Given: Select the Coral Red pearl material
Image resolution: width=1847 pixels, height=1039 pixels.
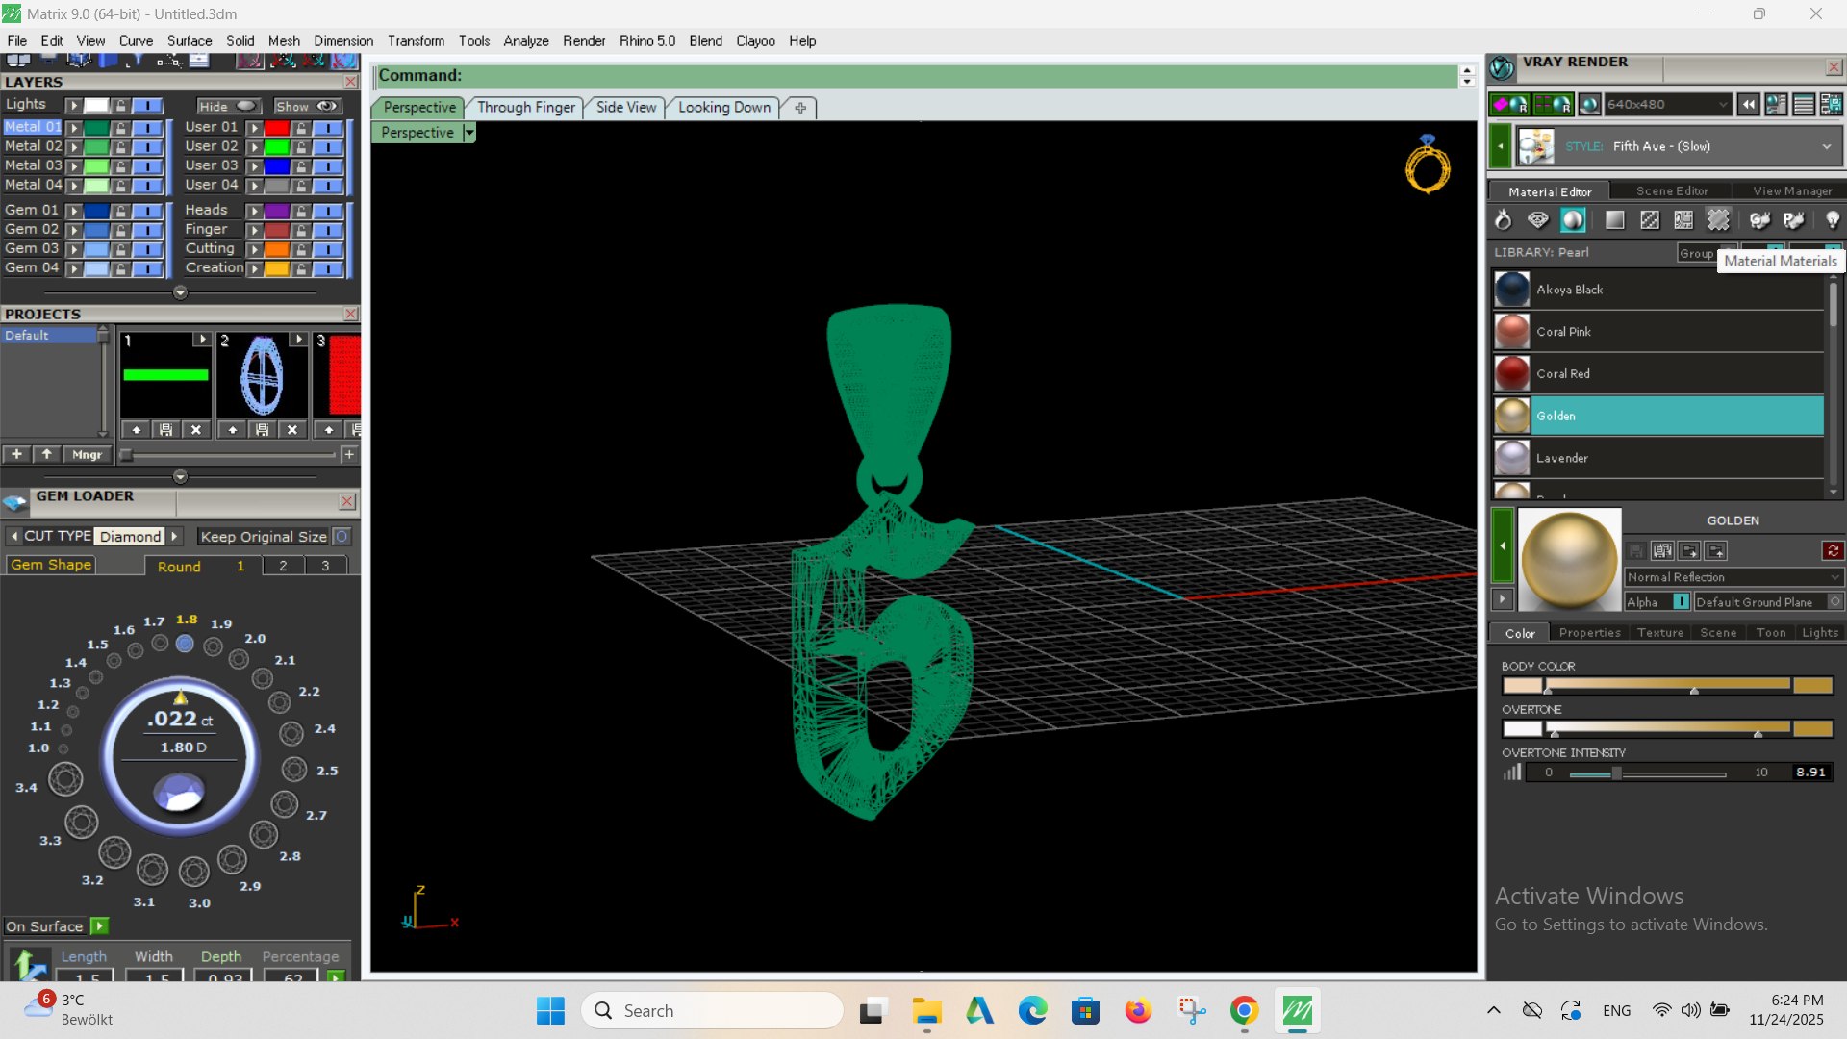Looking at the screenshot, I should coord(1658,373).
